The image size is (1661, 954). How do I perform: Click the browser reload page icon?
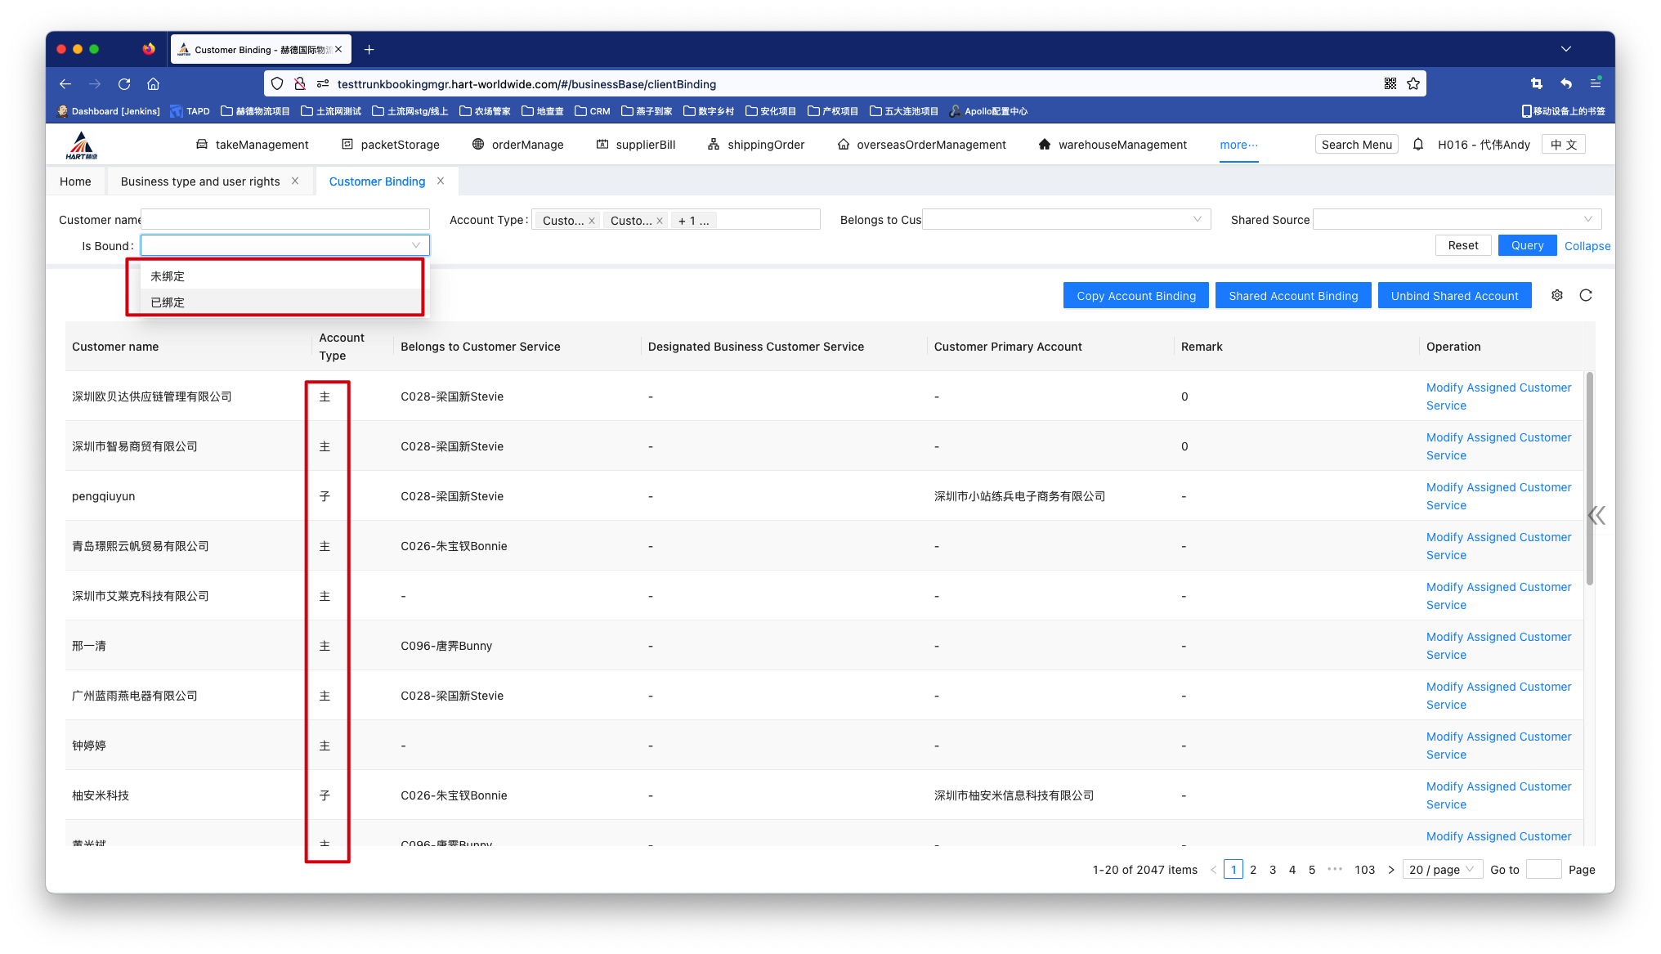click(x=124, y=84)
